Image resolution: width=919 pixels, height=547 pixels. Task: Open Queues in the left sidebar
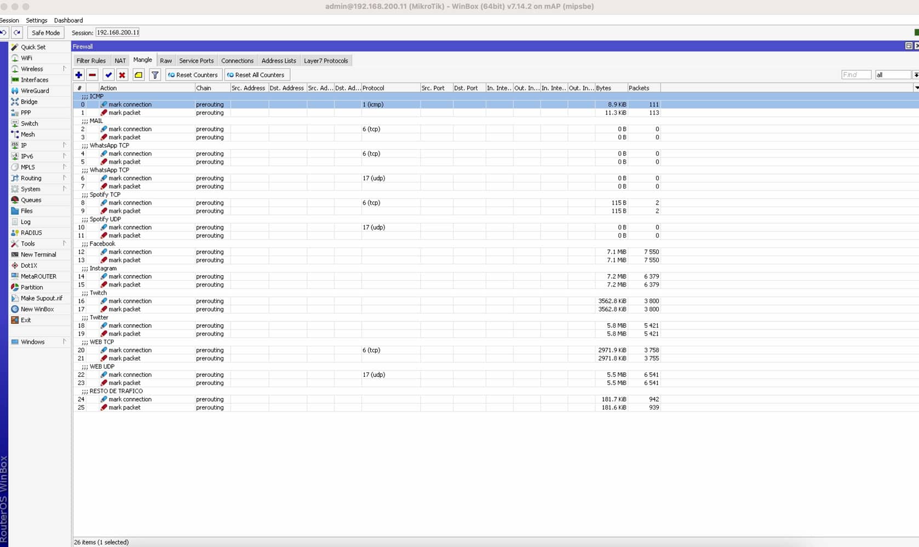pos(31,200)
